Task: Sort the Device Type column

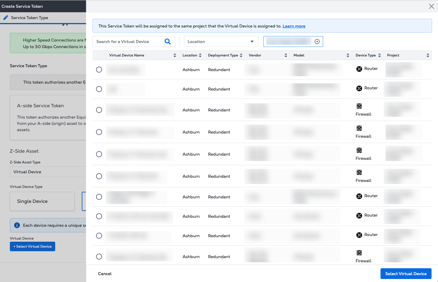Action: (380, 55)
